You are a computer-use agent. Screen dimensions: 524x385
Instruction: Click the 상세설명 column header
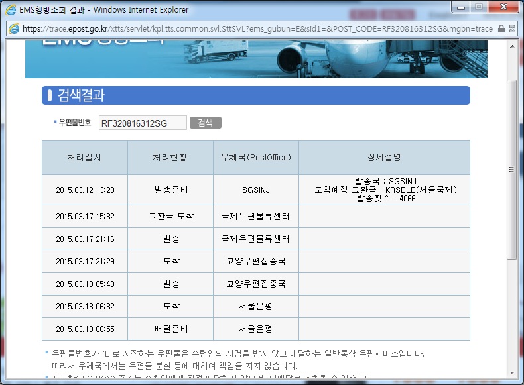click(x=384, y=158)
